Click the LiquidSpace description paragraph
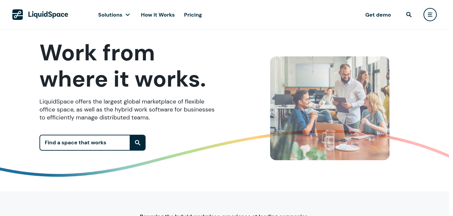 click(127, 109)
